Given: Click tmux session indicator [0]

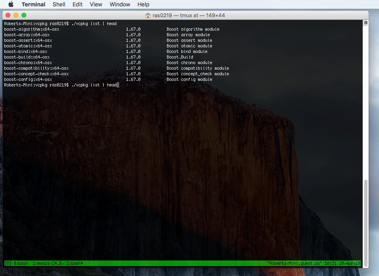Looking at the screenshot, I should (8, 263).
